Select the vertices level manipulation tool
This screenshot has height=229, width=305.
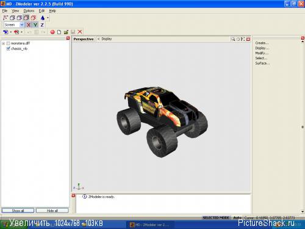[x=5, y=18]
